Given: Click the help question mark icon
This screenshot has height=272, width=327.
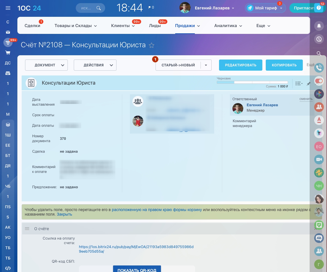Looking at the screenshot, I should coord(319,8).
